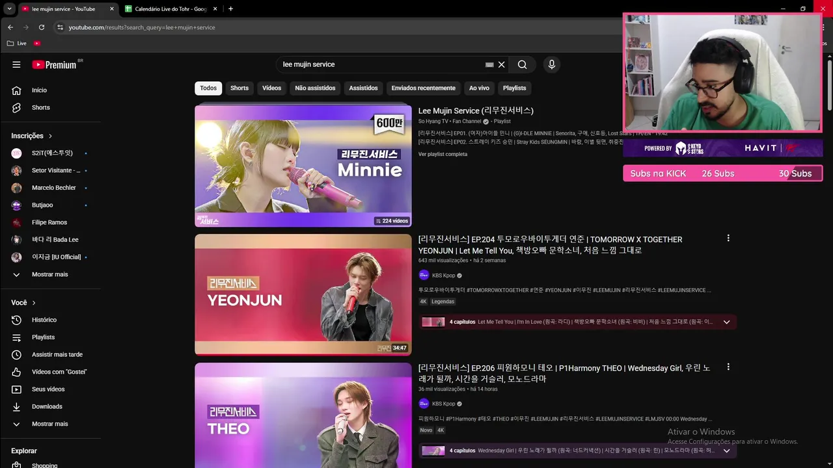Start voice search with microphone icon
The height and width of the screenshot is (468, 833).
point(551,64)
